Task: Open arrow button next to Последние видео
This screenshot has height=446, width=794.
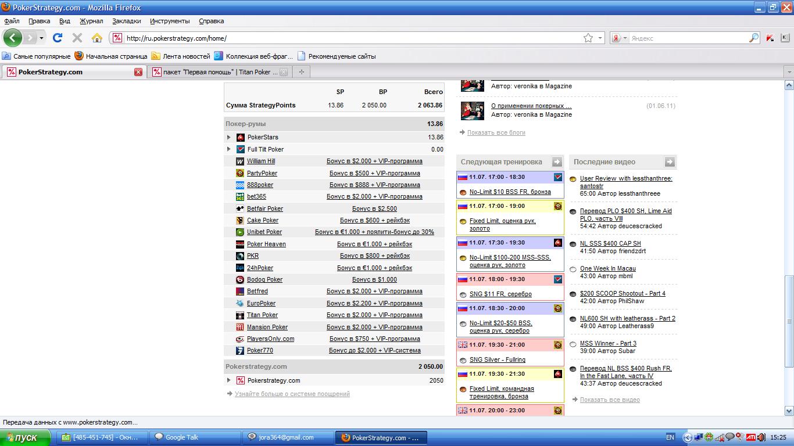Action: [670, 162]
